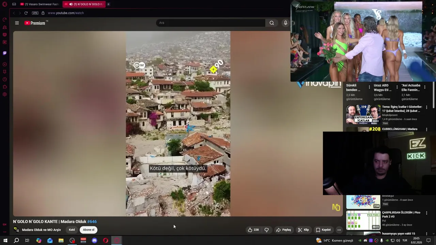Go back with browser back arrow

(14, 13)
